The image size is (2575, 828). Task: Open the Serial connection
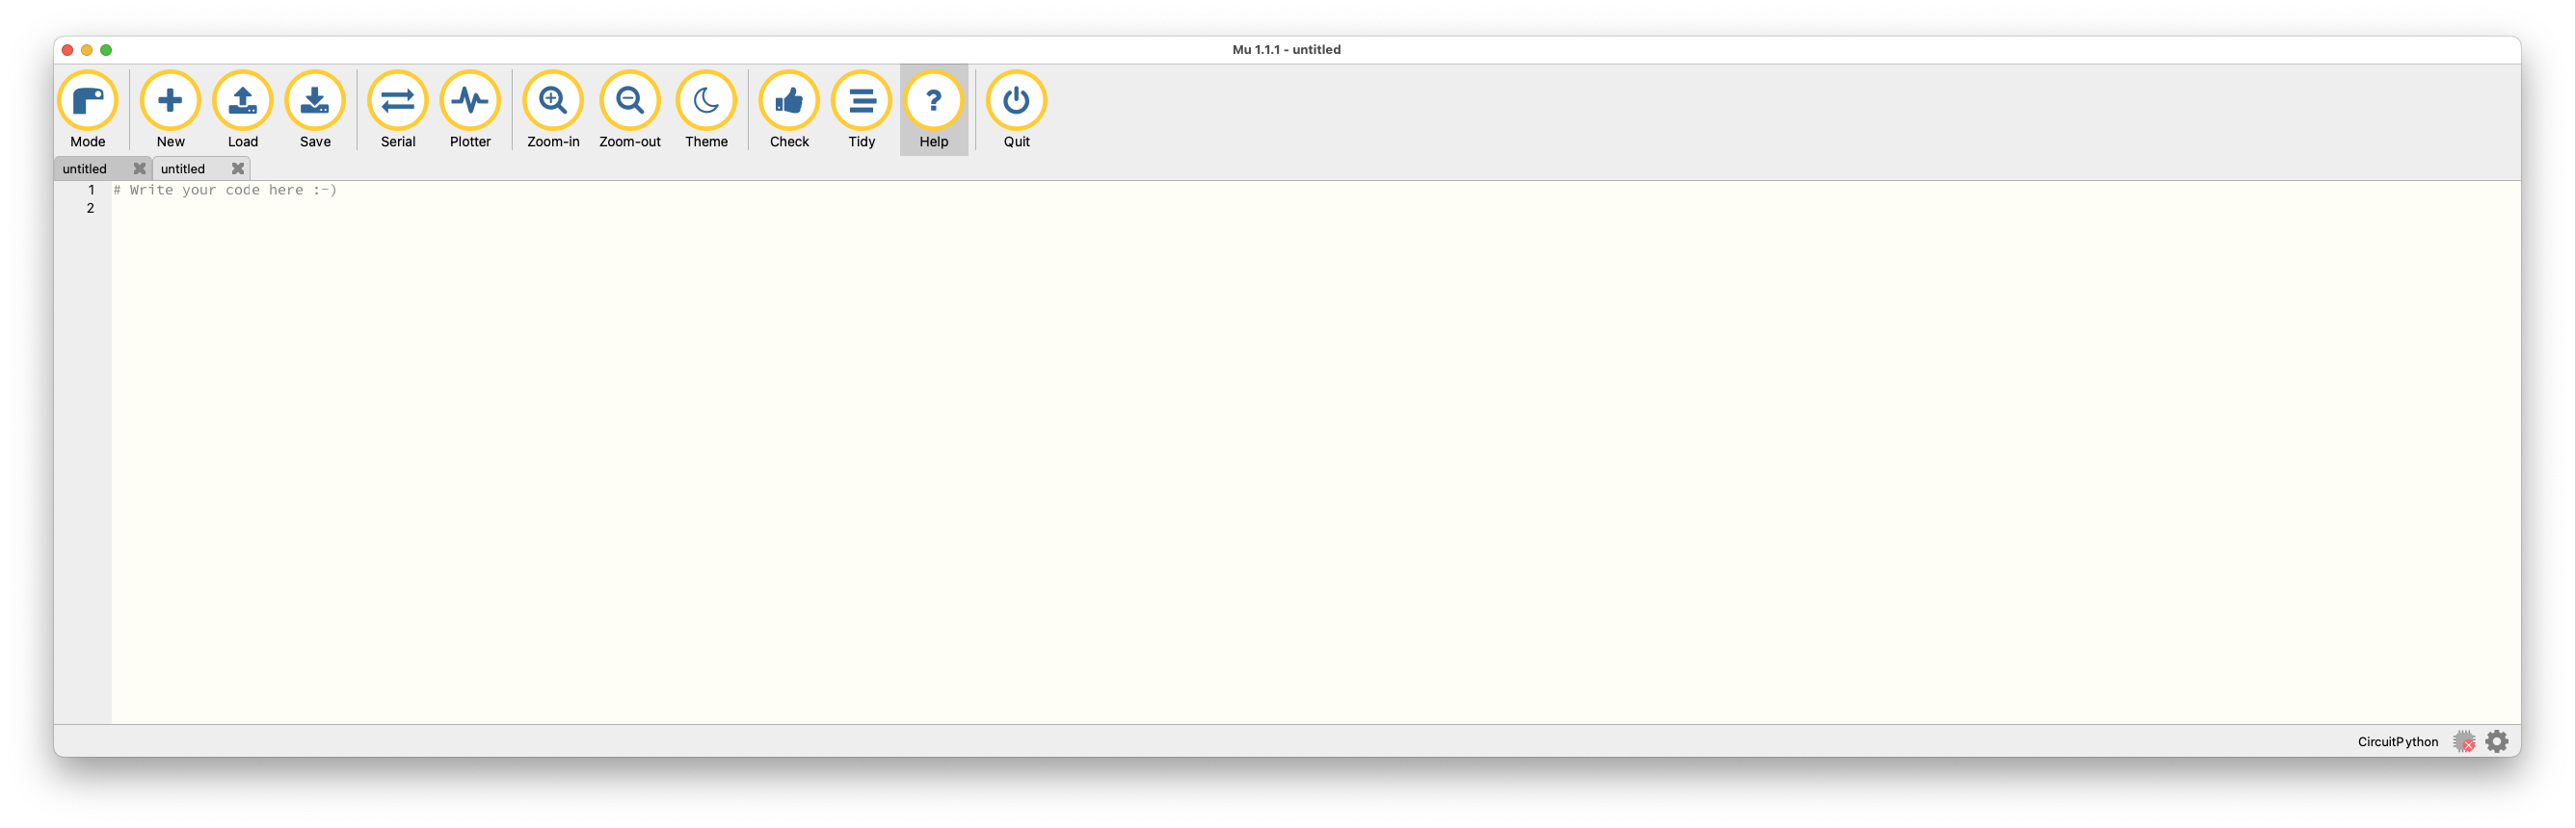(x=398, y=110)
